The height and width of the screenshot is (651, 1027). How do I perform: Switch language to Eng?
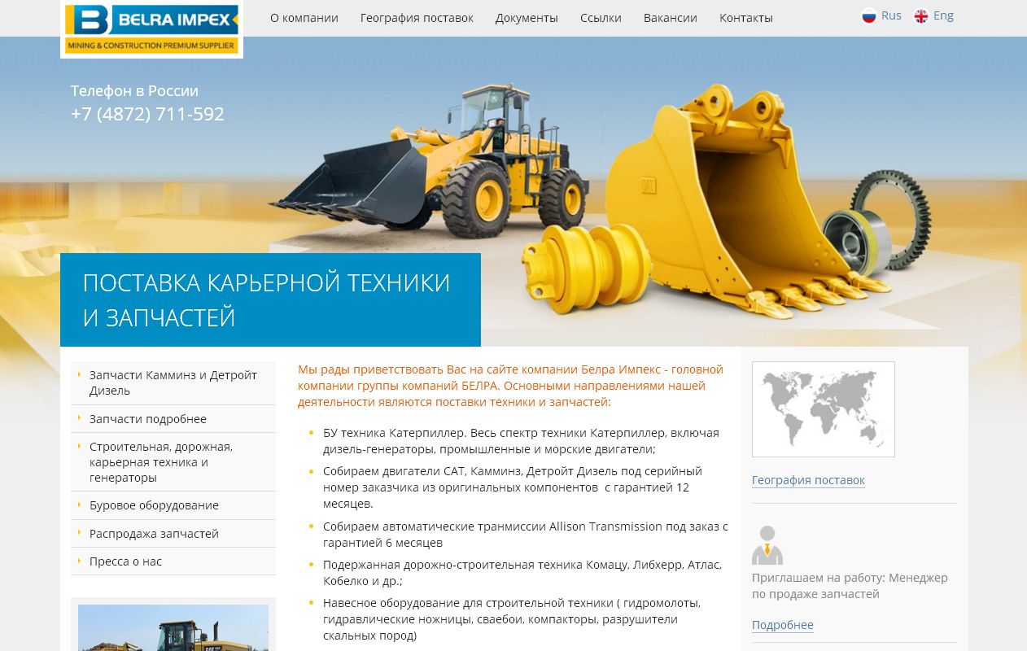943,15
